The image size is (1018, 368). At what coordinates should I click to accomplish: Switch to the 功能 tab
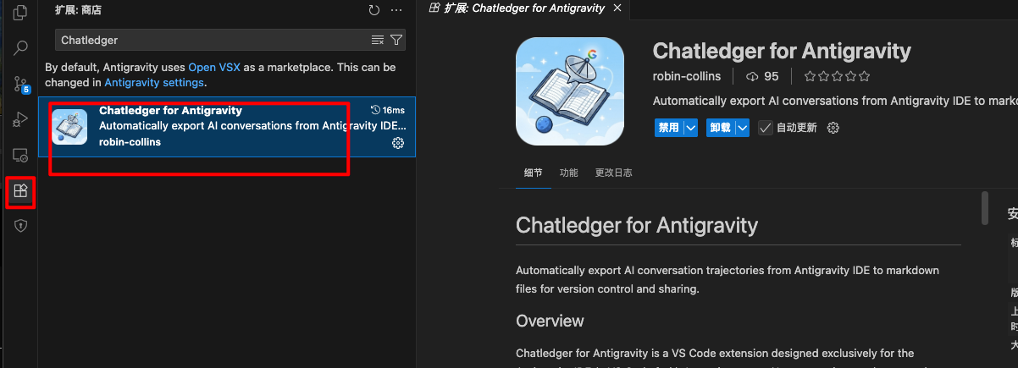[x=568, y=173]
